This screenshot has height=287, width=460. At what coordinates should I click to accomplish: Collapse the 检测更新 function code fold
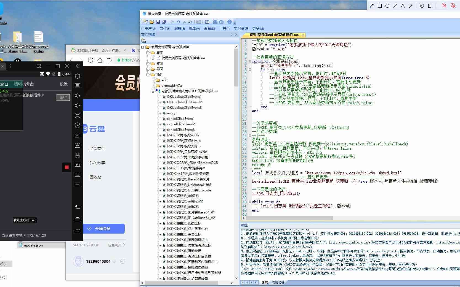pos(250,61)
